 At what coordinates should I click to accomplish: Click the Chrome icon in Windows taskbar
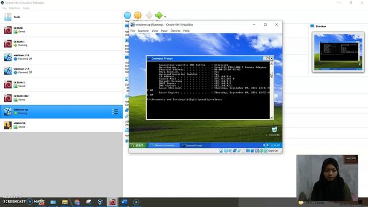click(76, 202)
